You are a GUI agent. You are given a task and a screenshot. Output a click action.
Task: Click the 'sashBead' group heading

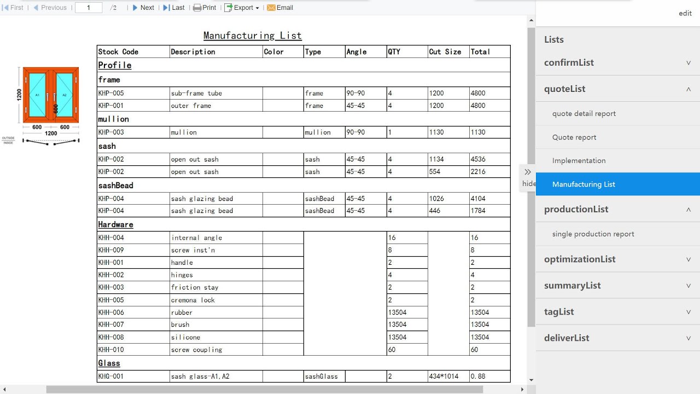[116, 185]
